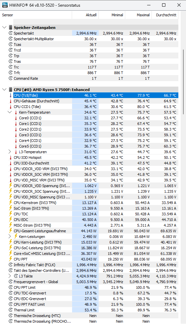Click the lightning icon of CPU-Gesamt-Leistungsaufnahme

coord(11,231)
